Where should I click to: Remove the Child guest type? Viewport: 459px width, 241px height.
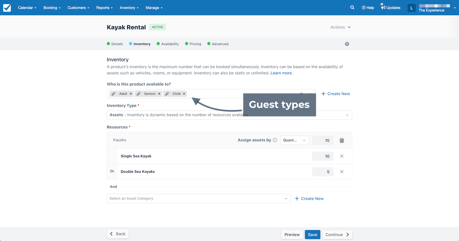click(184, 94)
